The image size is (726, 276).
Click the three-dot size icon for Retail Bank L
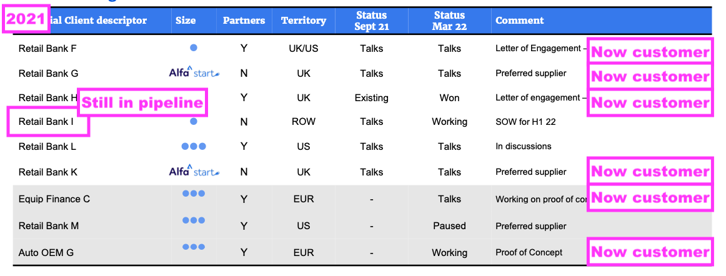tap(194, 147)
